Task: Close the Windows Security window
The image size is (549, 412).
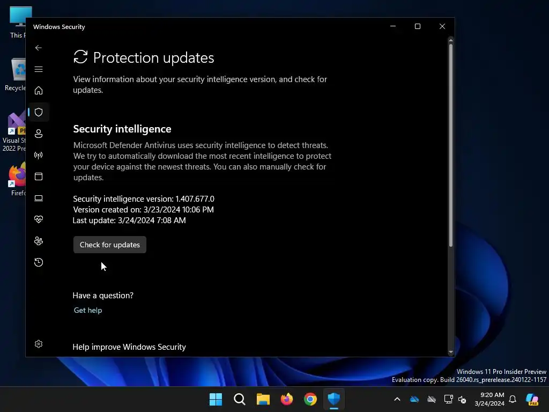Action: click(442, 27)
